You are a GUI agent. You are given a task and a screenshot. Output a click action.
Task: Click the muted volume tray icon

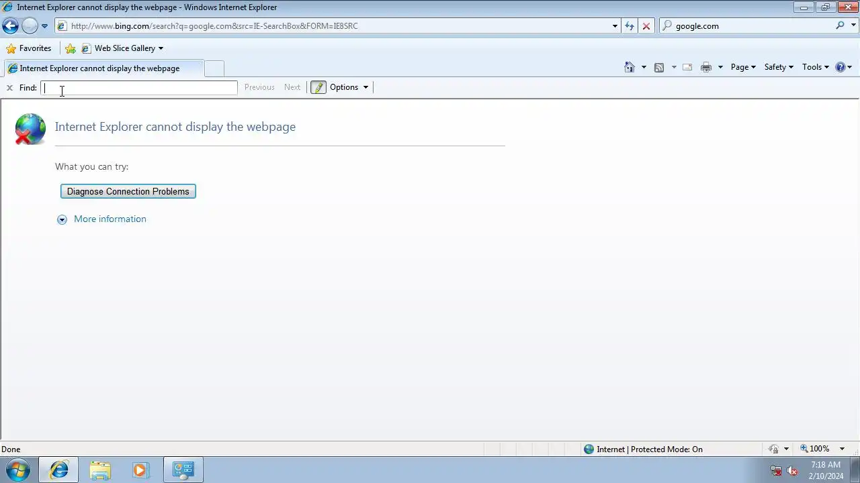(x=792, y=470)
